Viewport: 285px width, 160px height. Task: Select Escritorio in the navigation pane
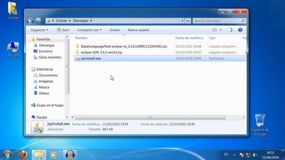[x=45, y=51]
